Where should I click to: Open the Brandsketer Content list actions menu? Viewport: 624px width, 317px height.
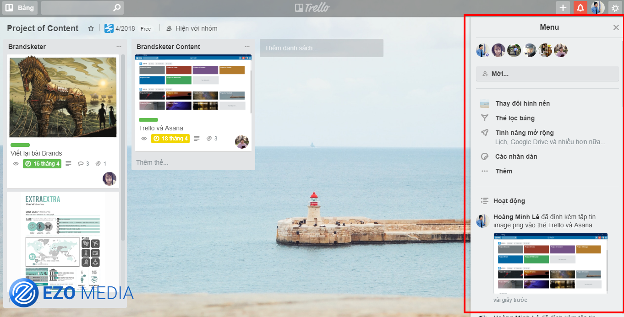coord(247,47)
